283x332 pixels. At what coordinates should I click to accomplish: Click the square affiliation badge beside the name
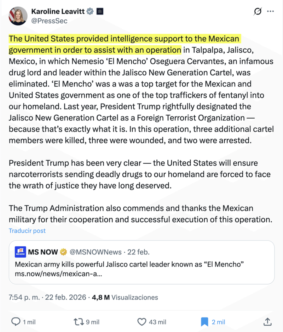(x=100, y=11)
